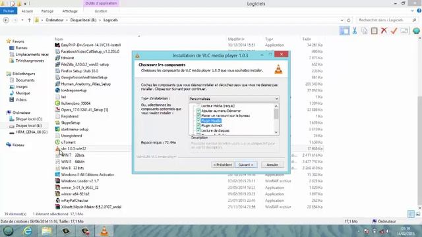Toggle 'Placer un raccourci sur le bureau' checkbox

(x=198, y=116)
